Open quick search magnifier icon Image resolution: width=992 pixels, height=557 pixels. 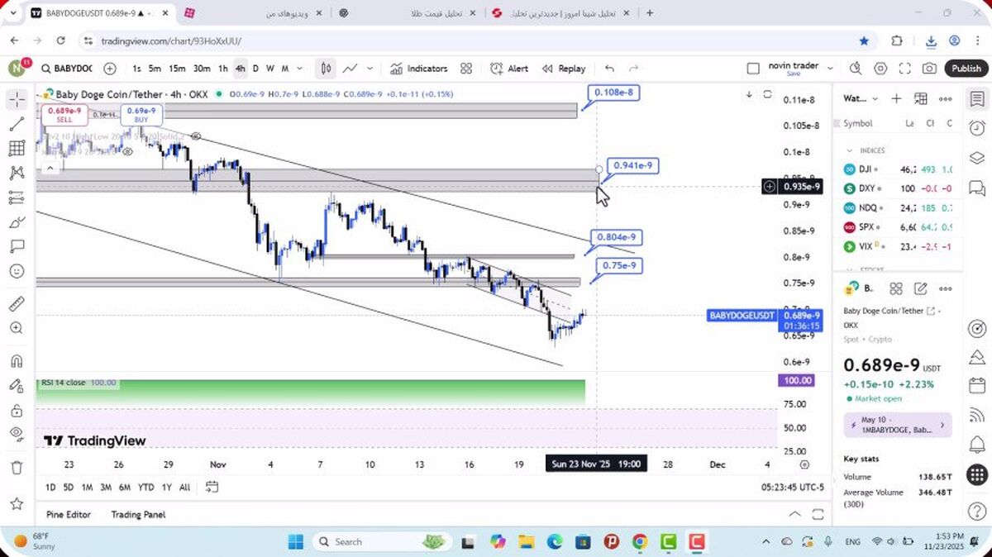pos(856,69)
